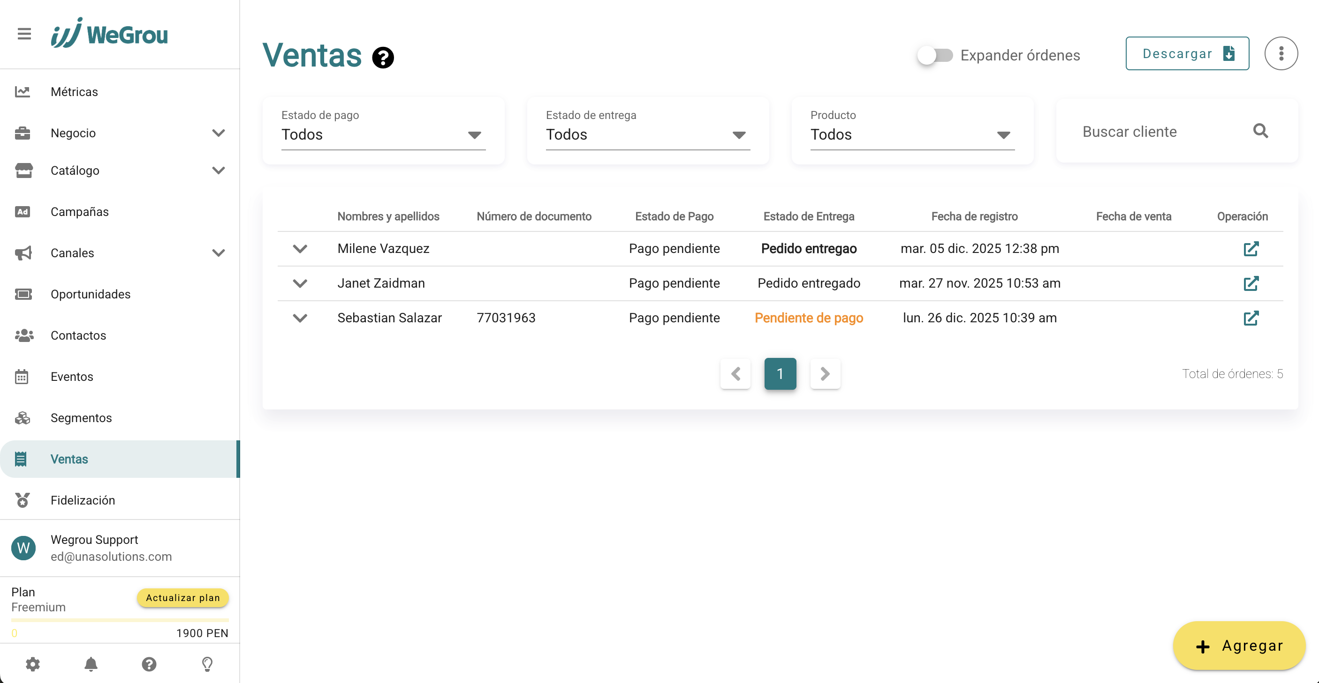This screenshot has height=683, width=1319.
Task: Go to Contactos in the sidebar
Action: coord(78,335)
